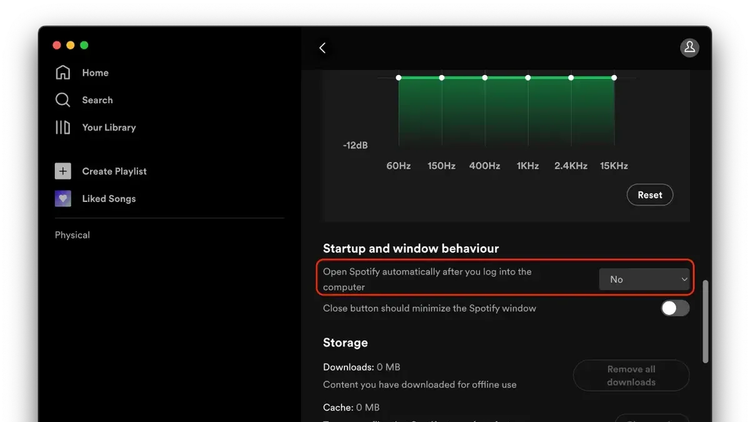Select the 2.4KHz equalizer handle
750x422 pixels.
(x=571, y=78)
